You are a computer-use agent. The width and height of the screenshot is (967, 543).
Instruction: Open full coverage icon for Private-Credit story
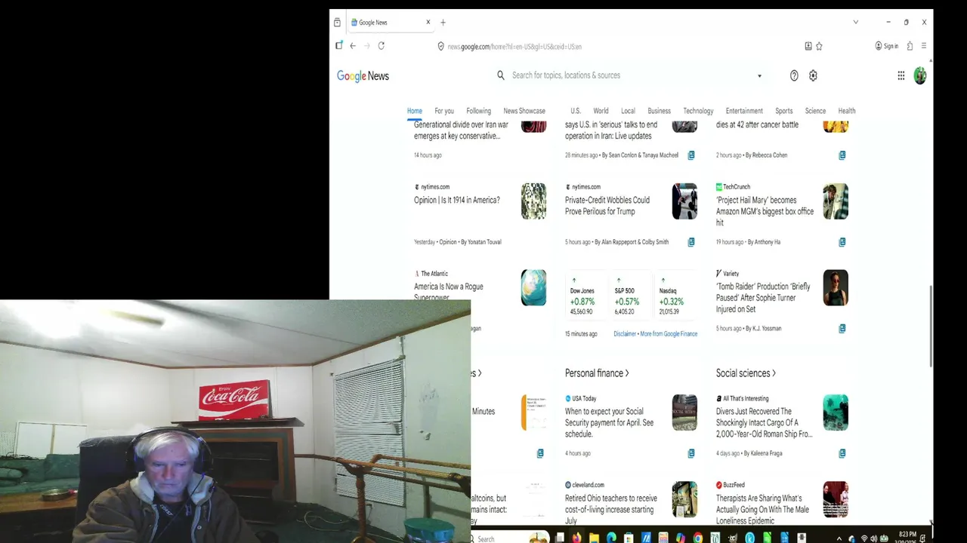click(x=691, y=242)
